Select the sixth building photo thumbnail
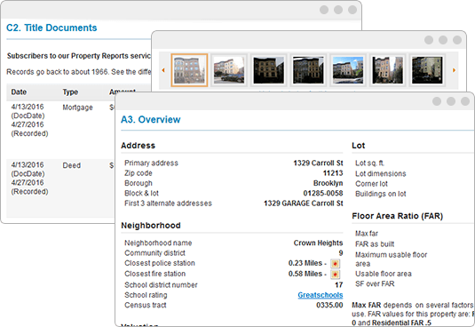The height and width of the screenshot is (327, 475). pyautogui.click(x=388, y=70)
